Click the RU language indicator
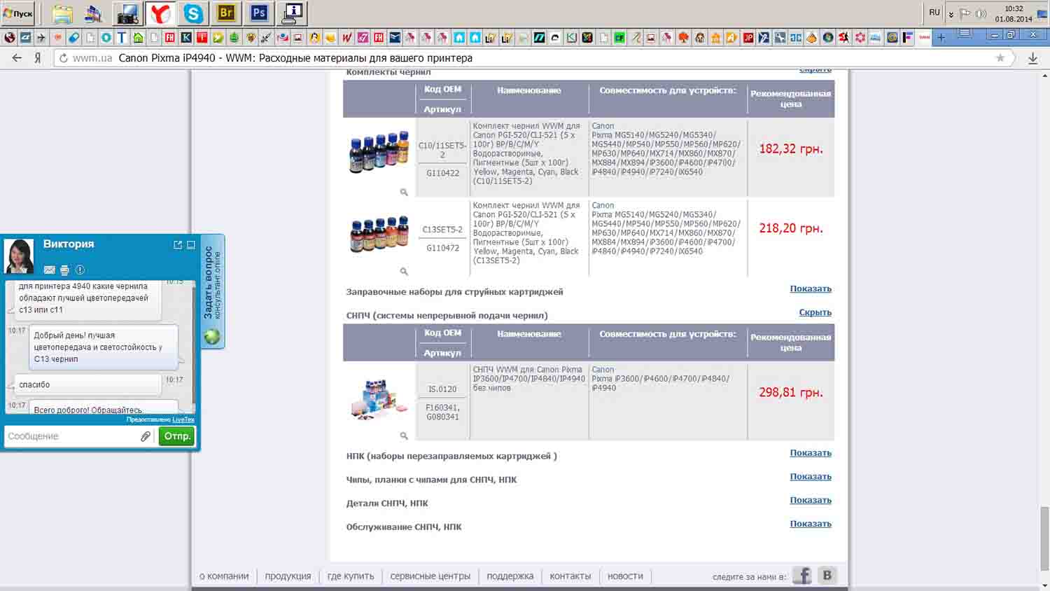The height and width of the screenshot is (591, 1050). [x=934, y=13]
